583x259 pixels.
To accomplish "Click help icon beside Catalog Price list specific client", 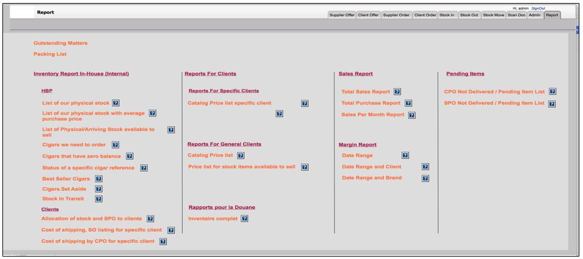I will click(x=305, y=103).
